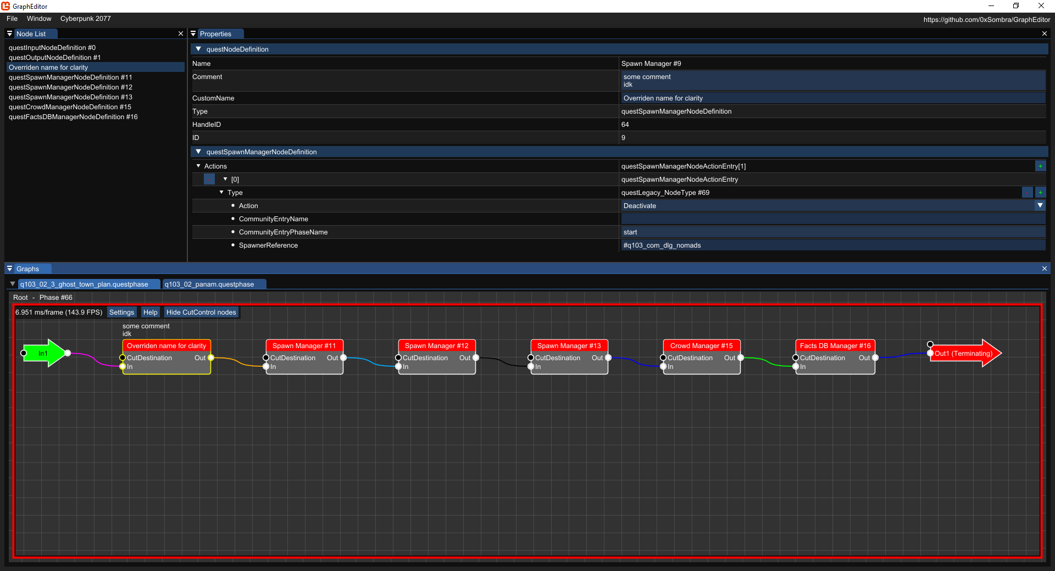
Task: Close the Node List panel
Action: pos(181,33)
